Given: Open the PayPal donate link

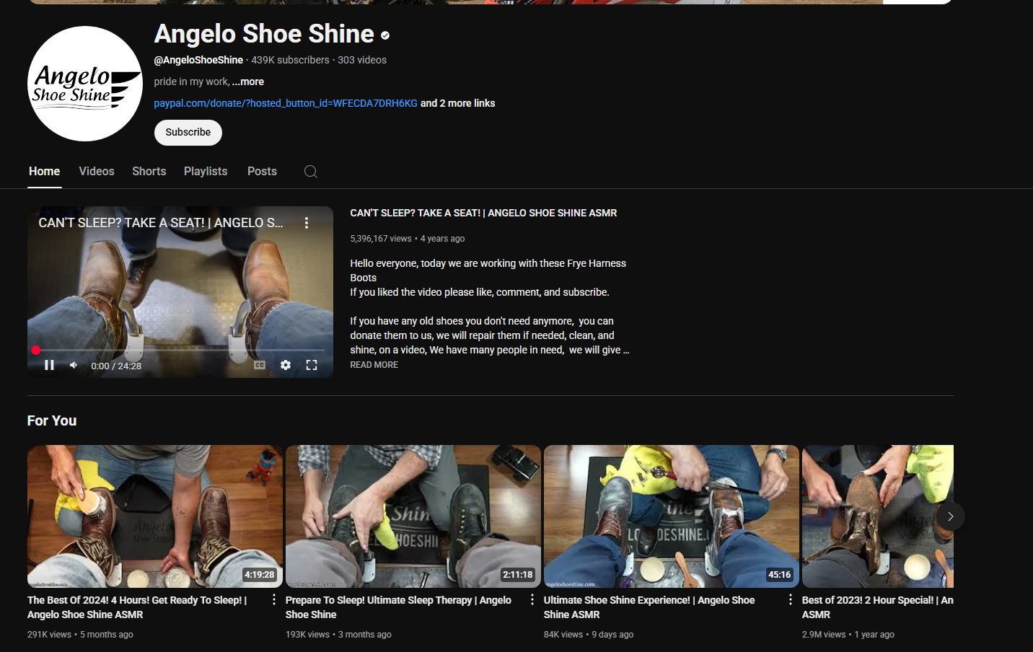Looking at the screenshot, I should [x=286, y=103].
